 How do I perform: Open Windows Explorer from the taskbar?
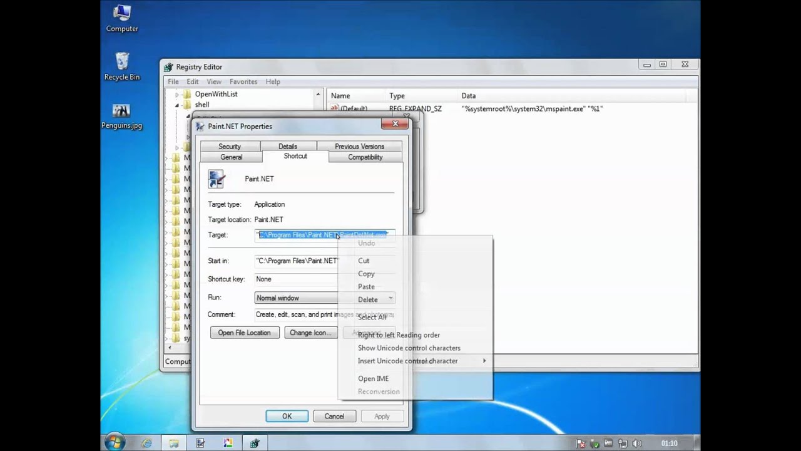coord(173,443)
